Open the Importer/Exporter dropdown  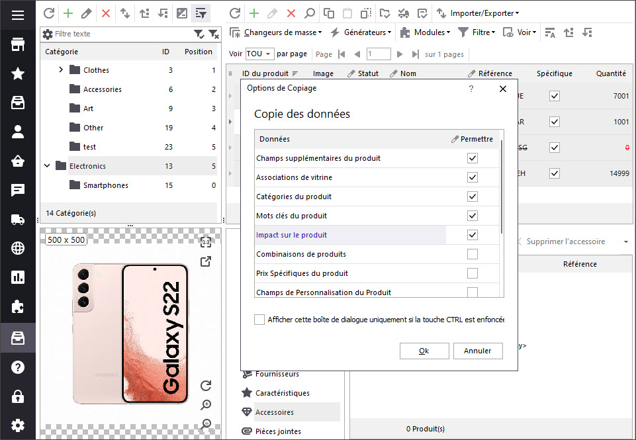478,13
